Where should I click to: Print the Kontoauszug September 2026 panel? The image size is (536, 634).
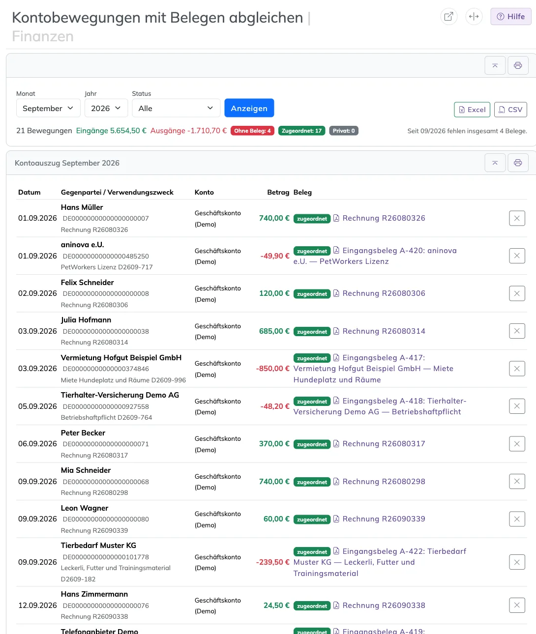click(518, 163)
